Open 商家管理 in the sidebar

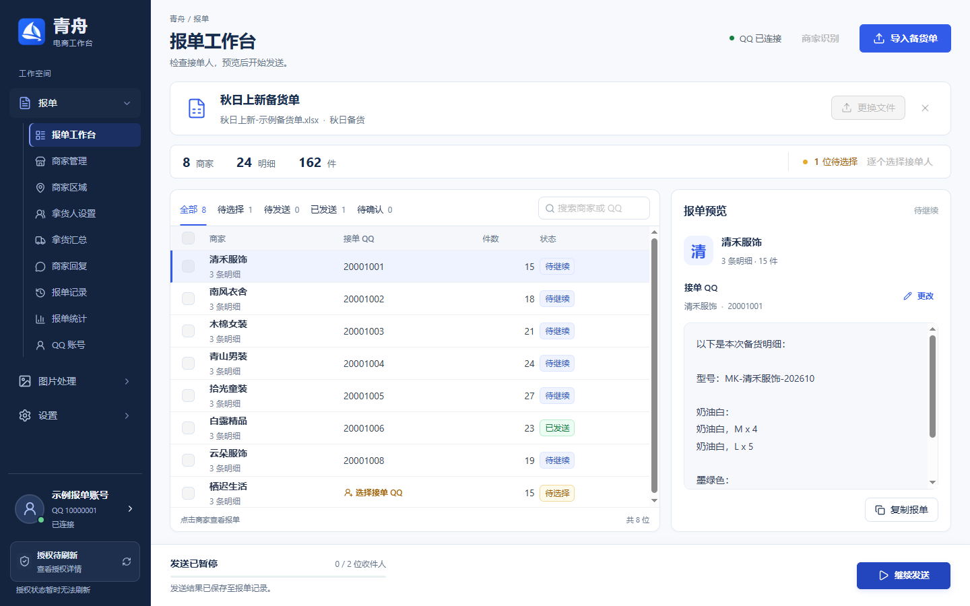(x=85, y=161)
